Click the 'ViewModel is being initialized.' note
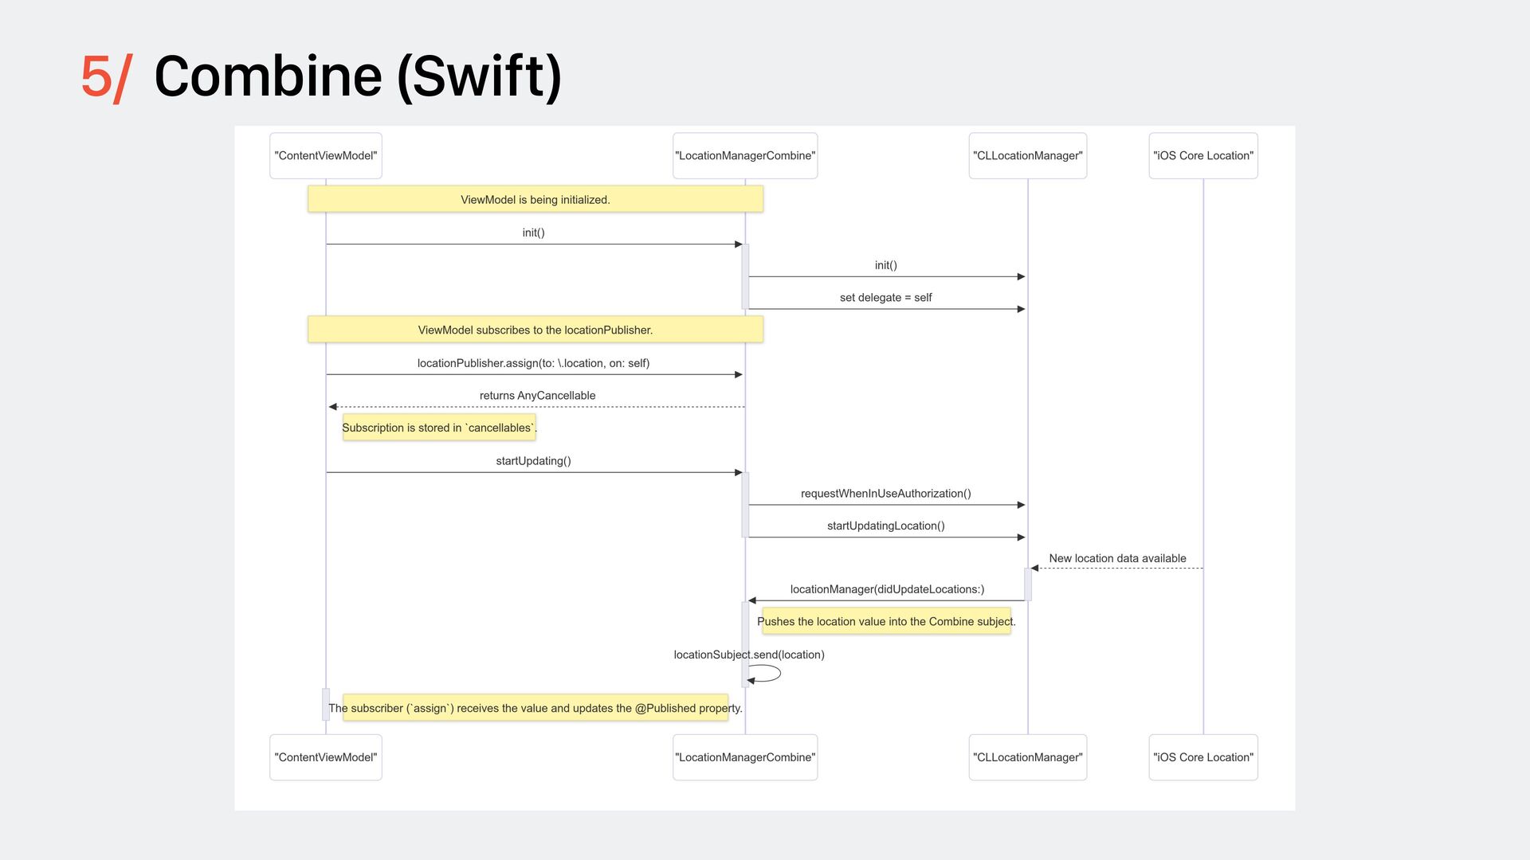Screen dimensions: 1530x860 pyautogui.click(x=535, y=199)
